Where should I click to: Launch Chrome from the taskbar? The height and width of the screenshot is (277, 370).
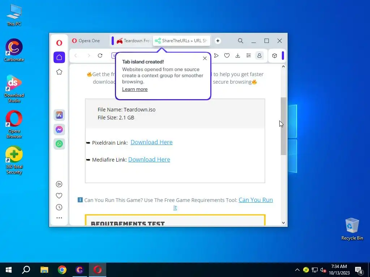point(62,270)
